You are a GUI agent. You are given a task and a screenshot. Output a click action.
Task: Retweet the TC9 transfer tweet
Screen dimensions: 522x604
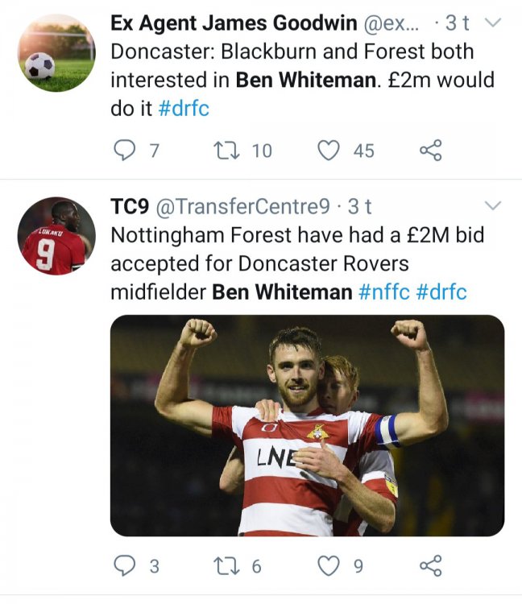click(223, 566)
